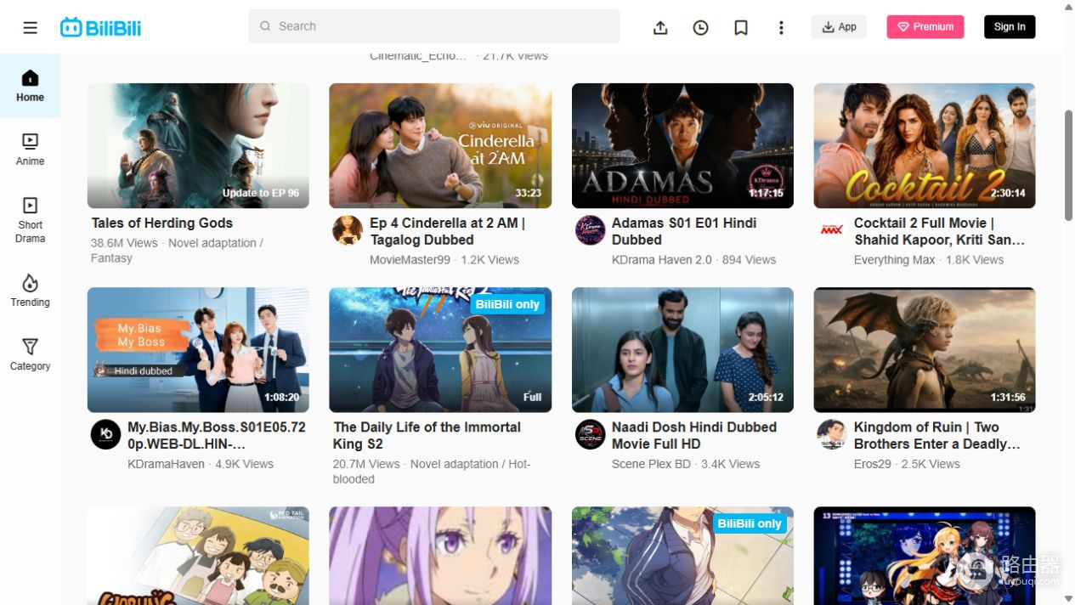
Task: Click 'Adamas S01 E01 Hindi Dubbed' title
Action: pos(684,231)
